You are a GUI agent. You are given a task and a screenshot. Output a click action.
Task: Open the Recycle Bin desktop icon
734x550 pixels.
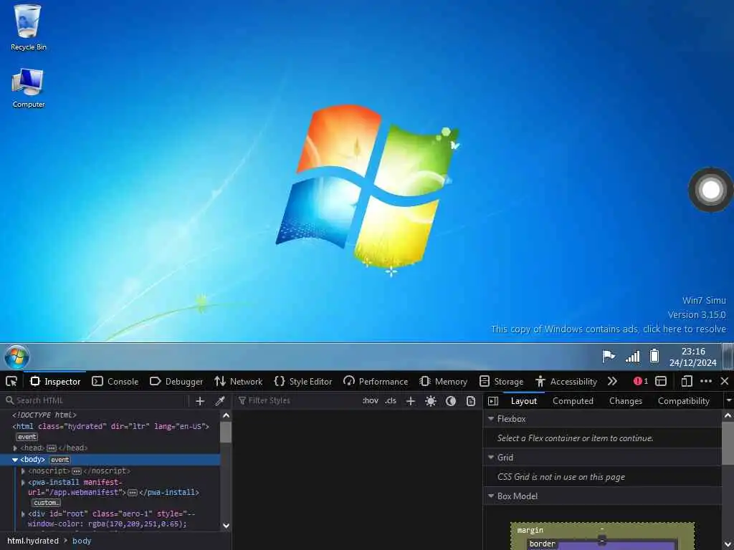pos(28,27)
